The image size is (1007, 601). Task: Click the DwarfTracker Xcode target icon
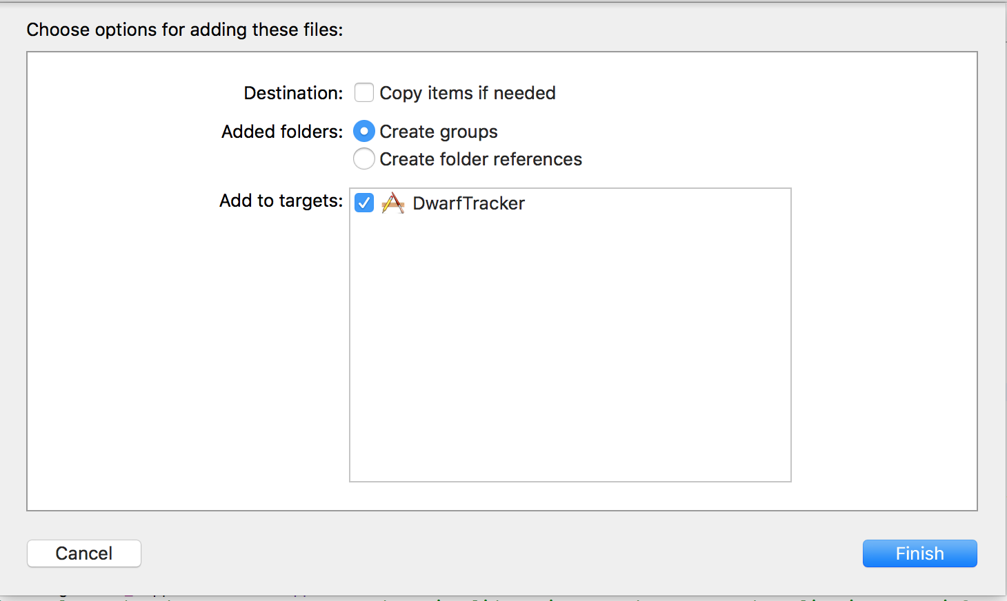392,203
